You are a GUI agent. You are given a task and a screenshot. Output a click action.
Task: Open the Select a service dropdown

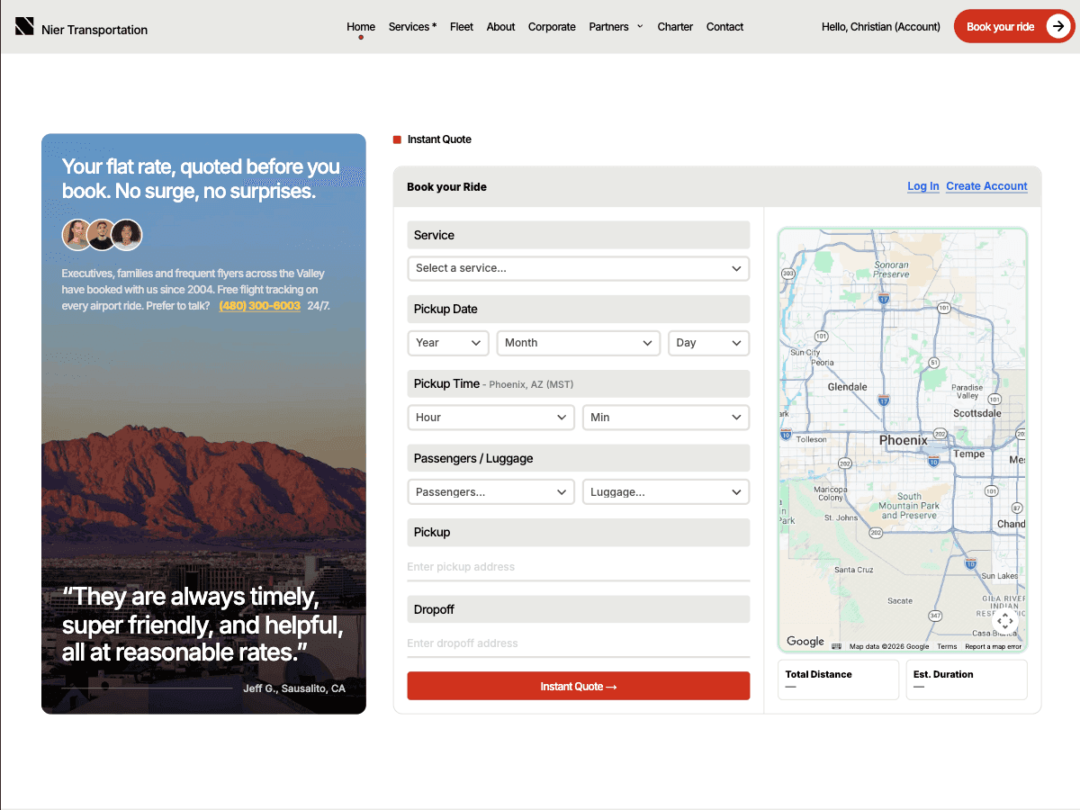[579, 268]
